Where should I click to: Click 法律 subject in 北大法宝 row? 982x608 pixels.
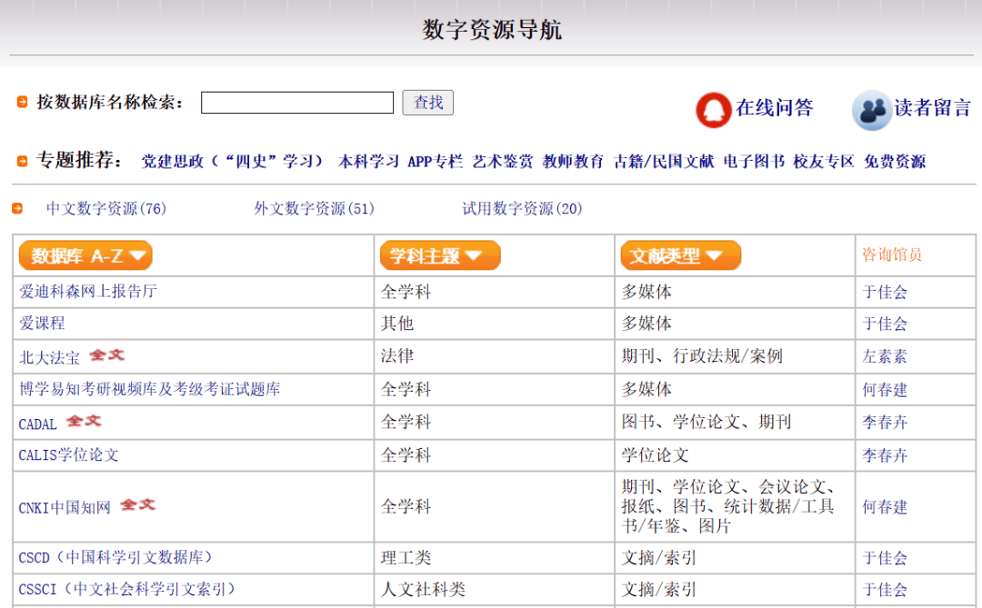tap(397, 355)
